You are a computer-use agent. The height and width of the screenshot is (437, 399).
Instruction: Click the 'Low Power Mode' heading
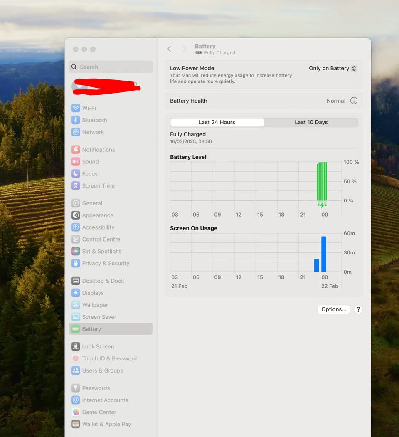point(192,68)
